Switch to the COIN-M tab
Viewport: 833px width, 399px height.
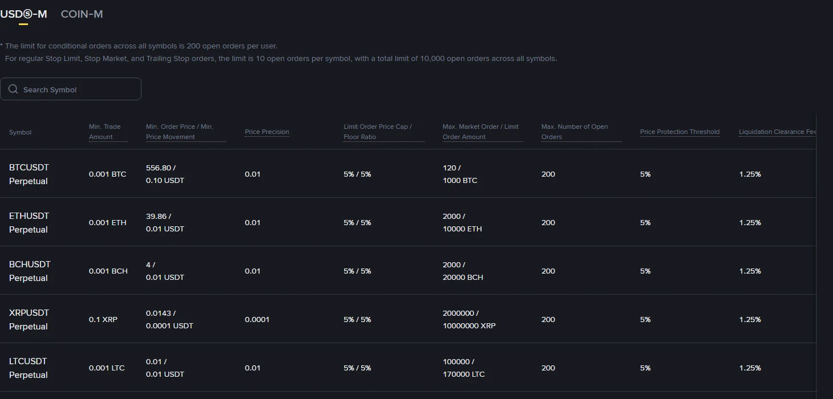pos(82,14)
